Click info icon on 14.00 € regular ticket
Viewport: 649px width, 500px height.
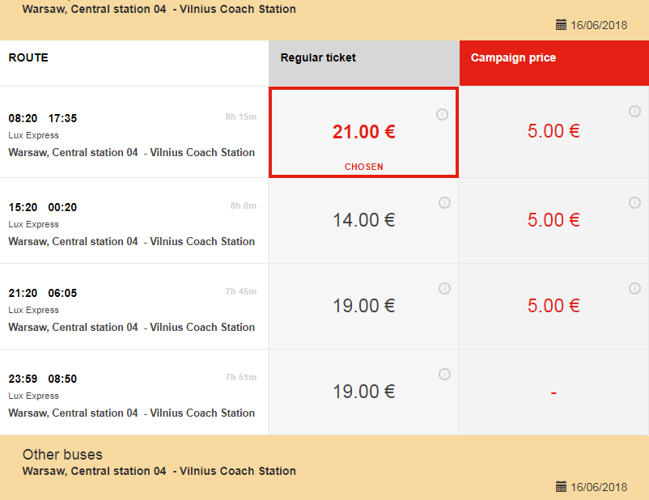point(444,203)
